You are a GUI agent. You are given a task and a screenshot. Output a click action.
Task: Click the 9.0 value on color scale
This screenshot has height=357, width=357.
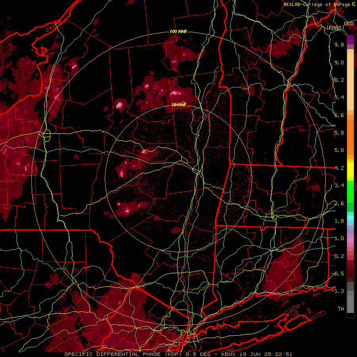tap(339, 62)
